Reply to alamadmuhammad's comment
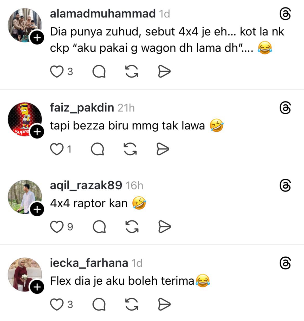The height and width of the screenshot is (321, 304). [x=99, y=71]
